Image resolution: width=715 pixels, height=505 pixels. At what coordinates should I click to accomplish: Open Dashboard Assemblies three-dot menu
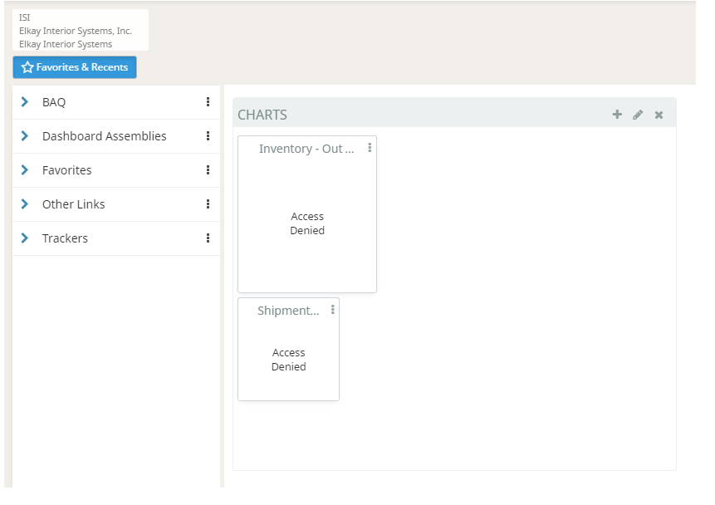point(208,136)
